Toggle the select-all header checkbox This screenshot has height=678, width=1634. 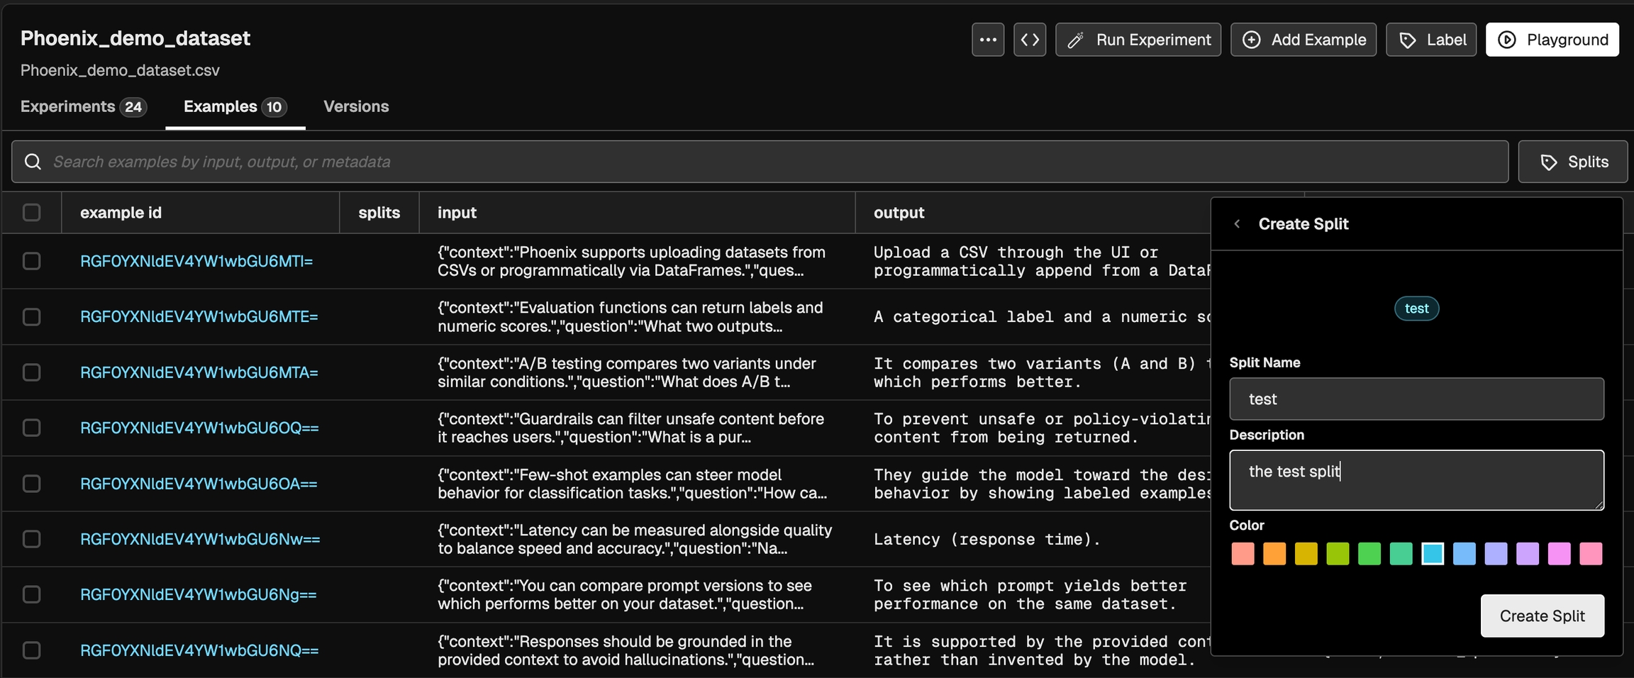(x=32, y=213)
